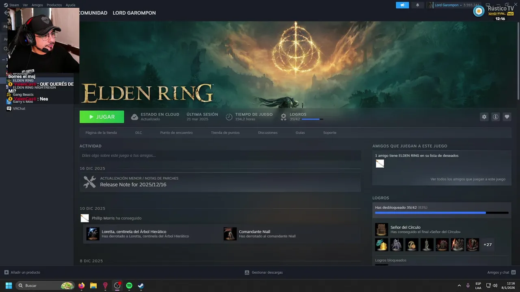Open Release Note for 2025/12/16
520x292 pixels.
click(x=133, y=185)
